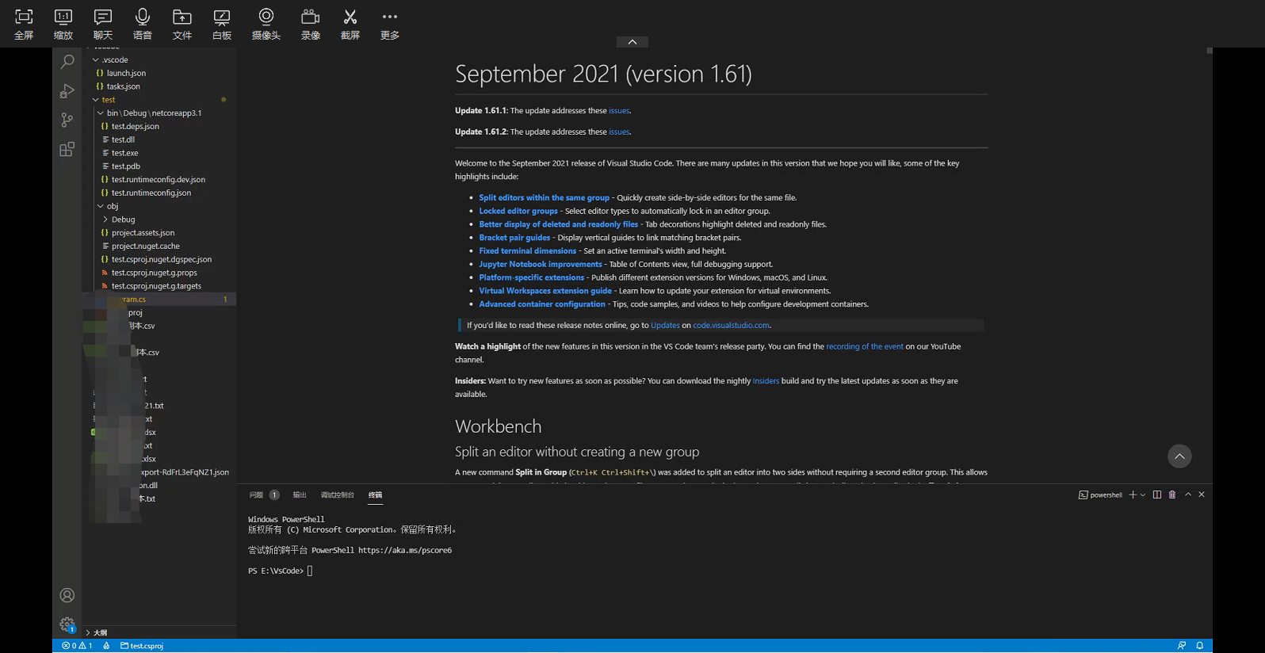This screenshot has height=653, width=1265.
Task: Open 'Platform-specific extensions' link
Action: click(531, 278)
